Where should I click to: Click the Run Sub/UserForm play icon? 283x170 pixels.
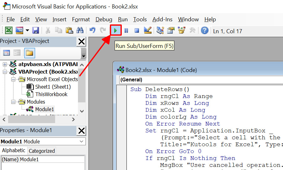(x=116, y=30)
